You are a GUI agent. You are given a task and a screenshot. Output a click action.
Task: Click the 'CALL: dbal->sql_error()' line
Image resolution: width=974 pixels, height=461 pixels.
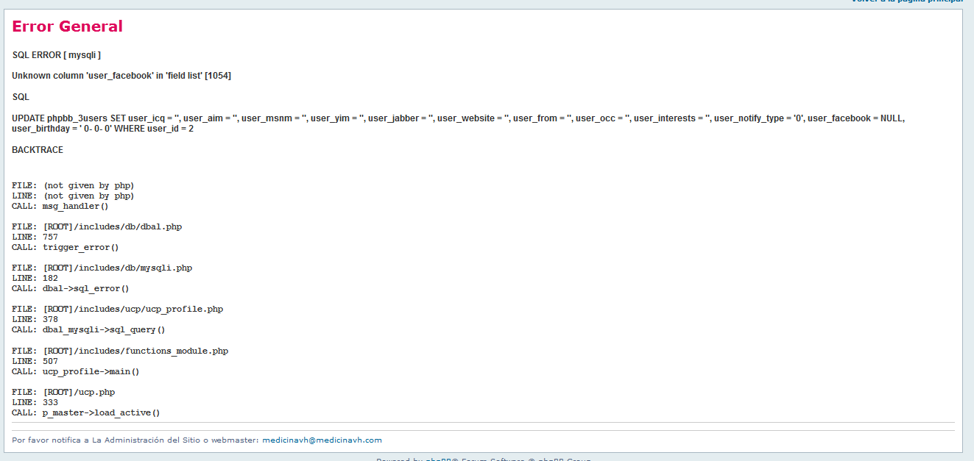(70, 288)
